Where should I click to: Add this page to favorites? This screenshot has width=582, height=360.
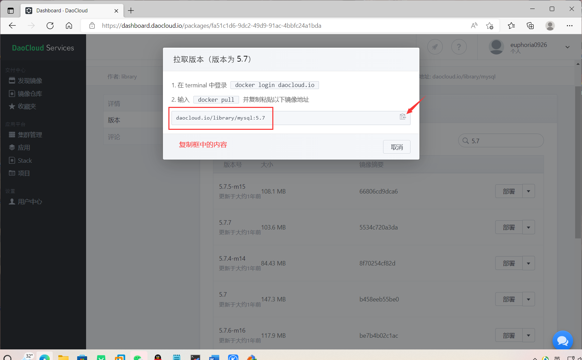click(x=490, y=26)
